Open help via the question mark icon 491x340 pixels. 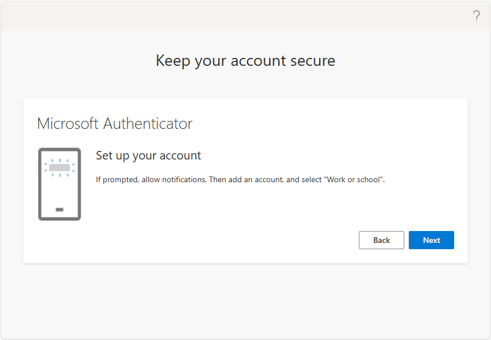(x=476, y=16)
